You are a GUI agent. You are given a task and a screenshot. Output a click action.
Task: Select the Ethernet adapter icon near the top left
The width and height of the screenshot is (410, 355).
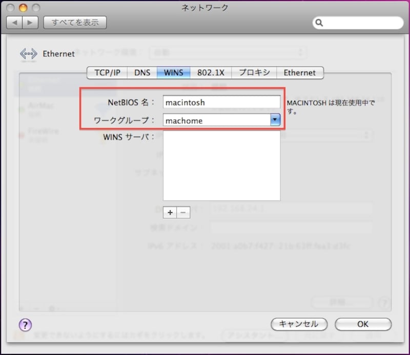[x=28, y=54]
